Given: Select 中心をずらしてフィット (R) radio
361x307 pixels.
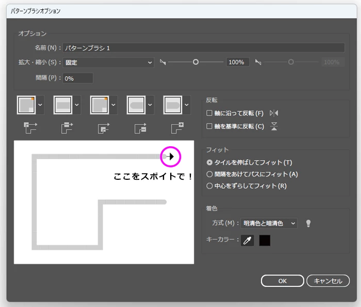Looking at the screenshot, I should click(209, 186).
